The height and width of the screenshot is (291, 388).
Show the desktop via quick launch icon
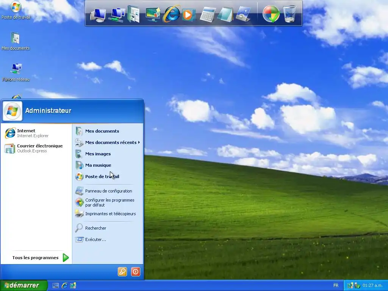tap(56, 286)
